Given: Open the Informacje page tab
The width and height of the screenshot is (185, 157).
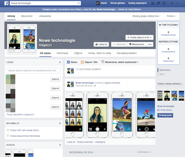Looking at the screenshot, I should click(x=63, y=53).
